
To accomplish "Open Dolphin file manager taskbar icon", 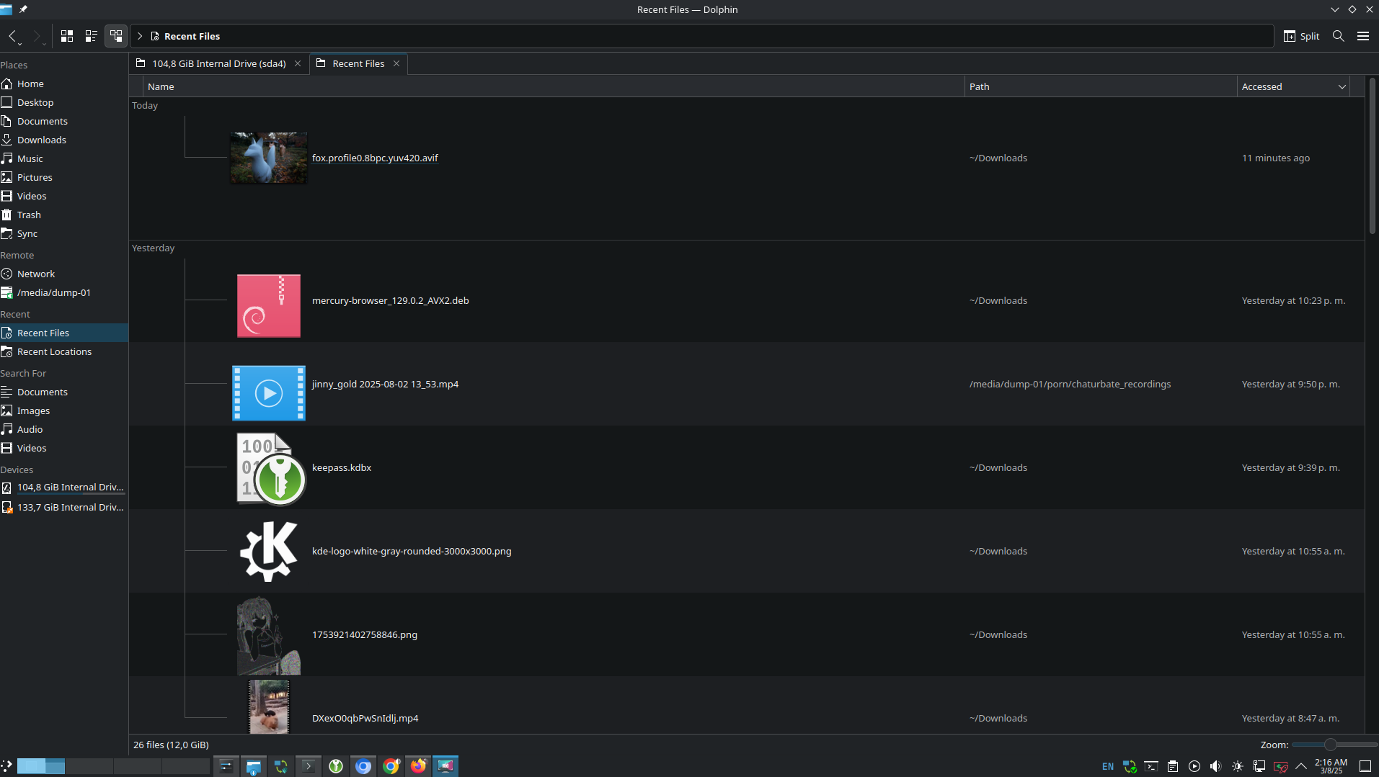I will (253, 766).
